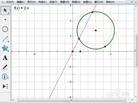The image size is (138, 103).
Task: Restore the document window
Action: click(x=132, y=2)
